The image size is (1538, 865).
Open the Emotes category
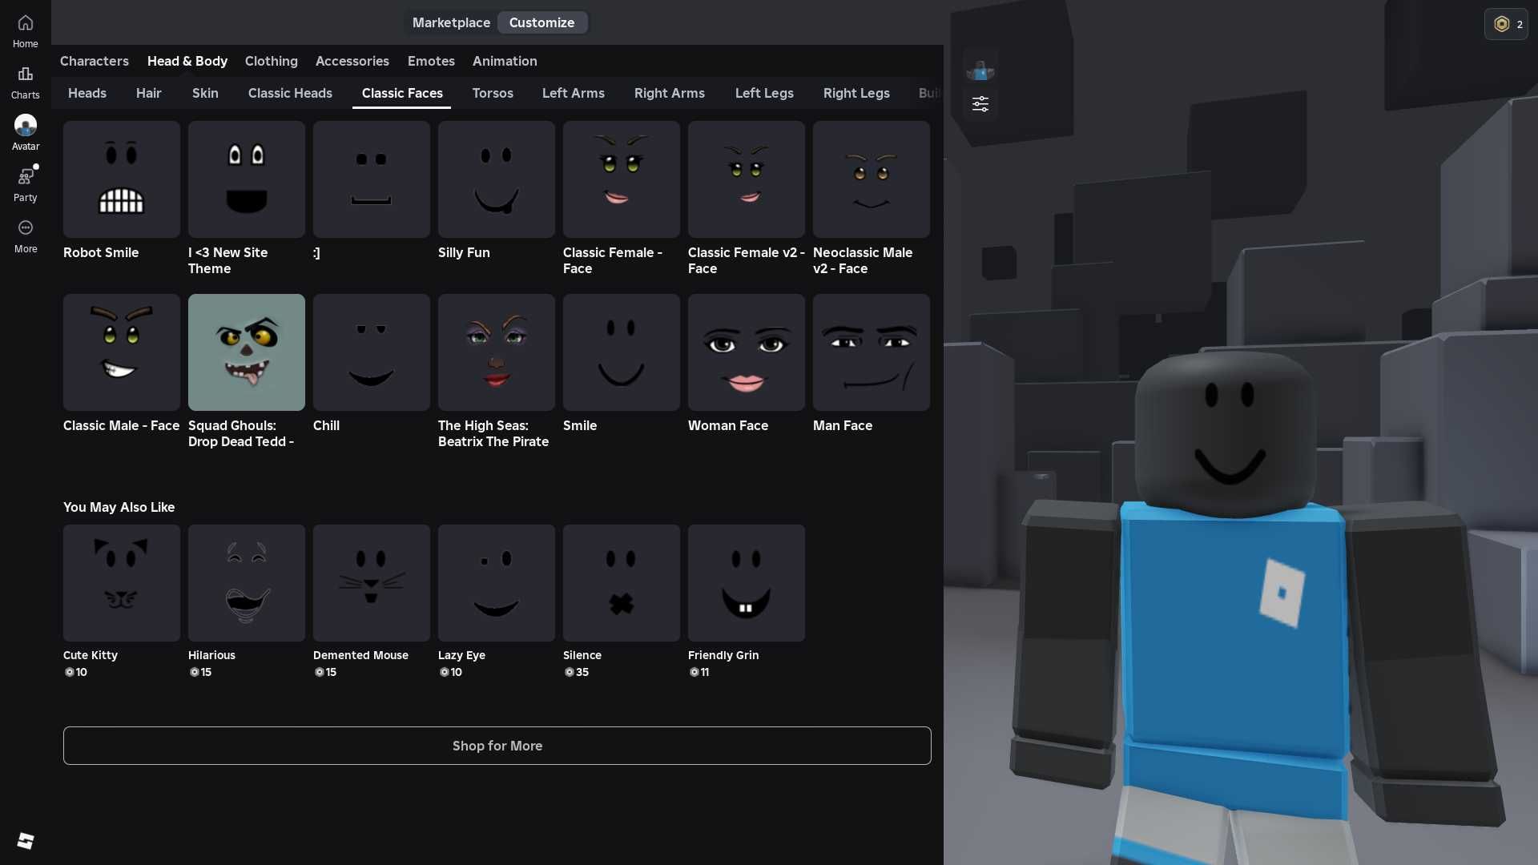coord(431,61)
